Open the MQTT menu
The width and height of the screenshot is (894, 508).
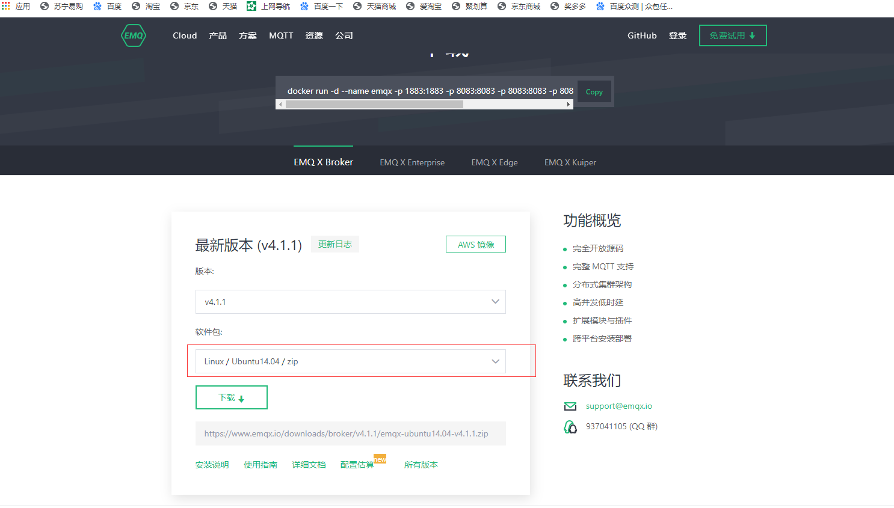click(x=281, y=35)
